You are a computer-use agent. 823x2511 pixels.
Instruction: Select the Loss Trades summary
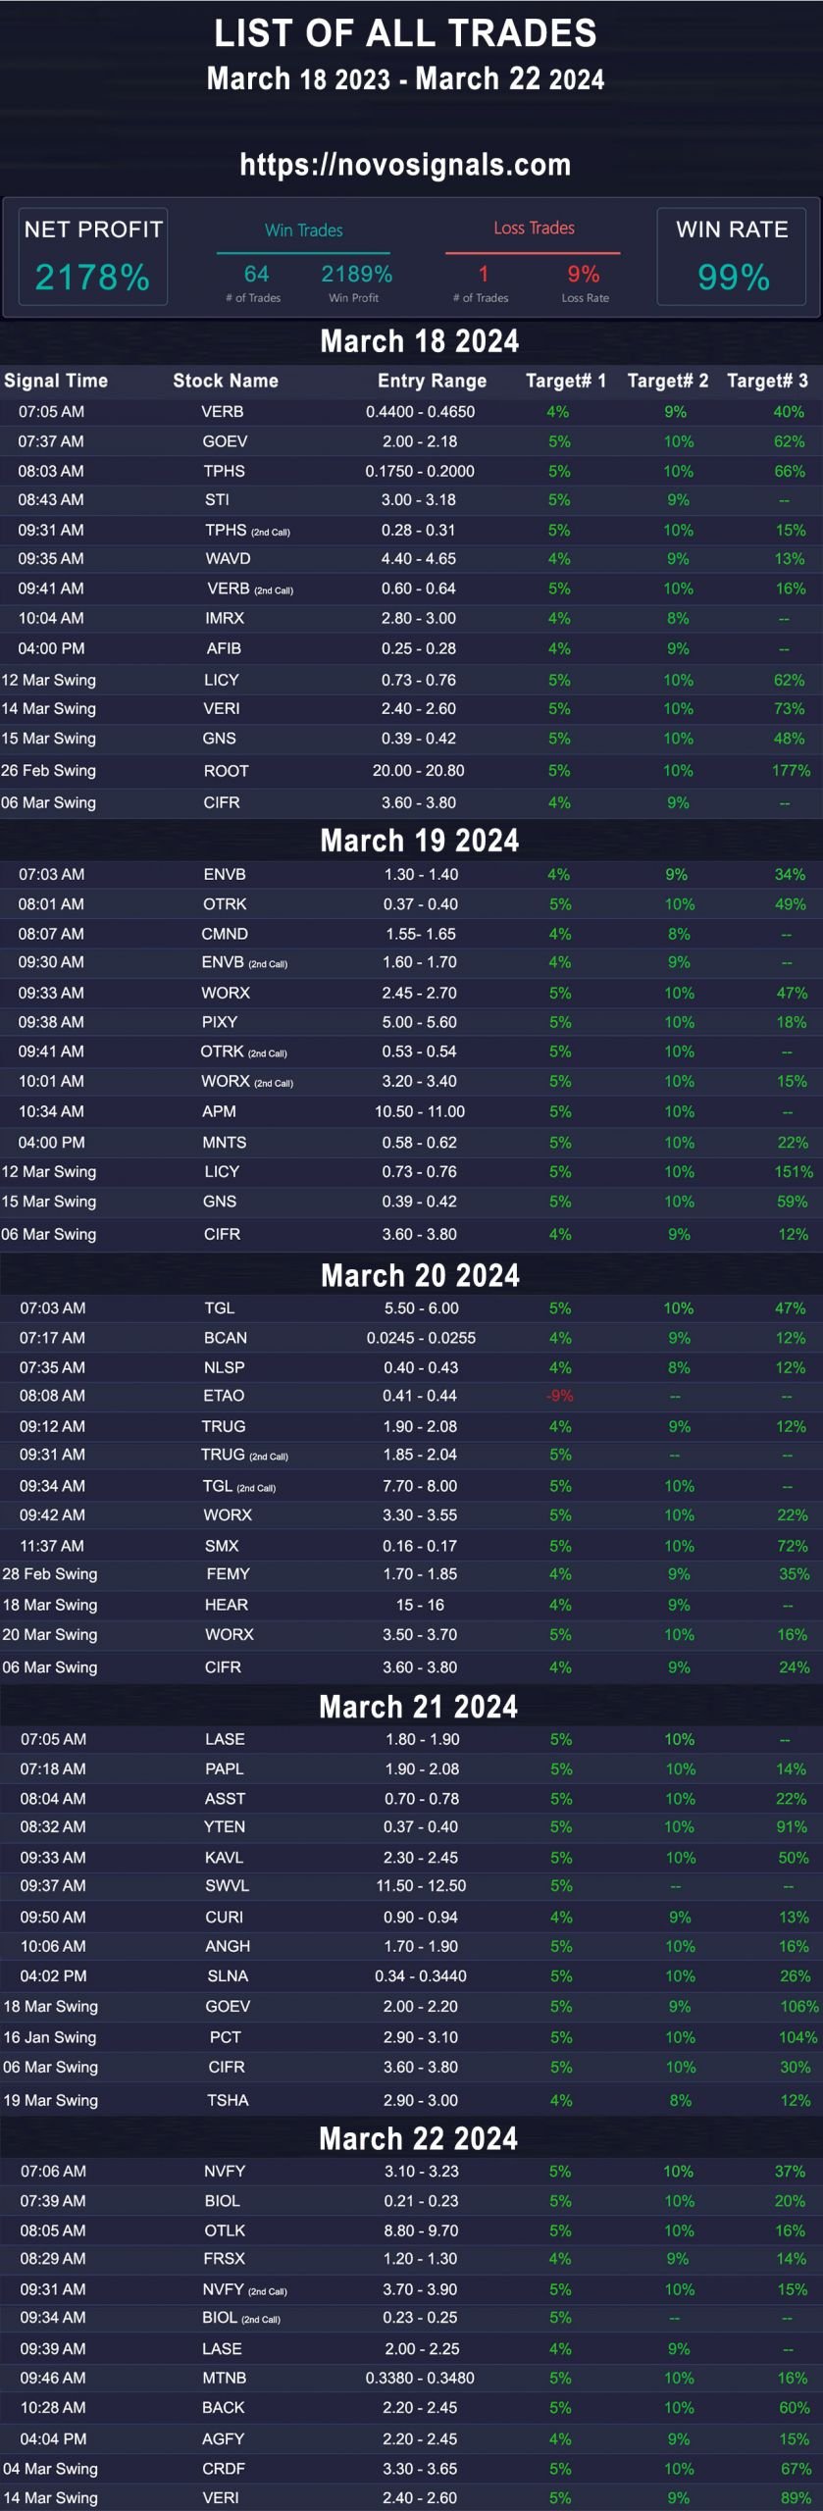[533, 263]
